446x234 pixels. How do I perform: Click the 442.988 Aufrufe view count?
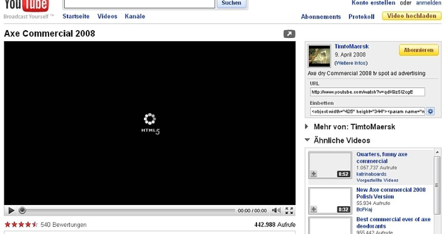tap(275, 225)
